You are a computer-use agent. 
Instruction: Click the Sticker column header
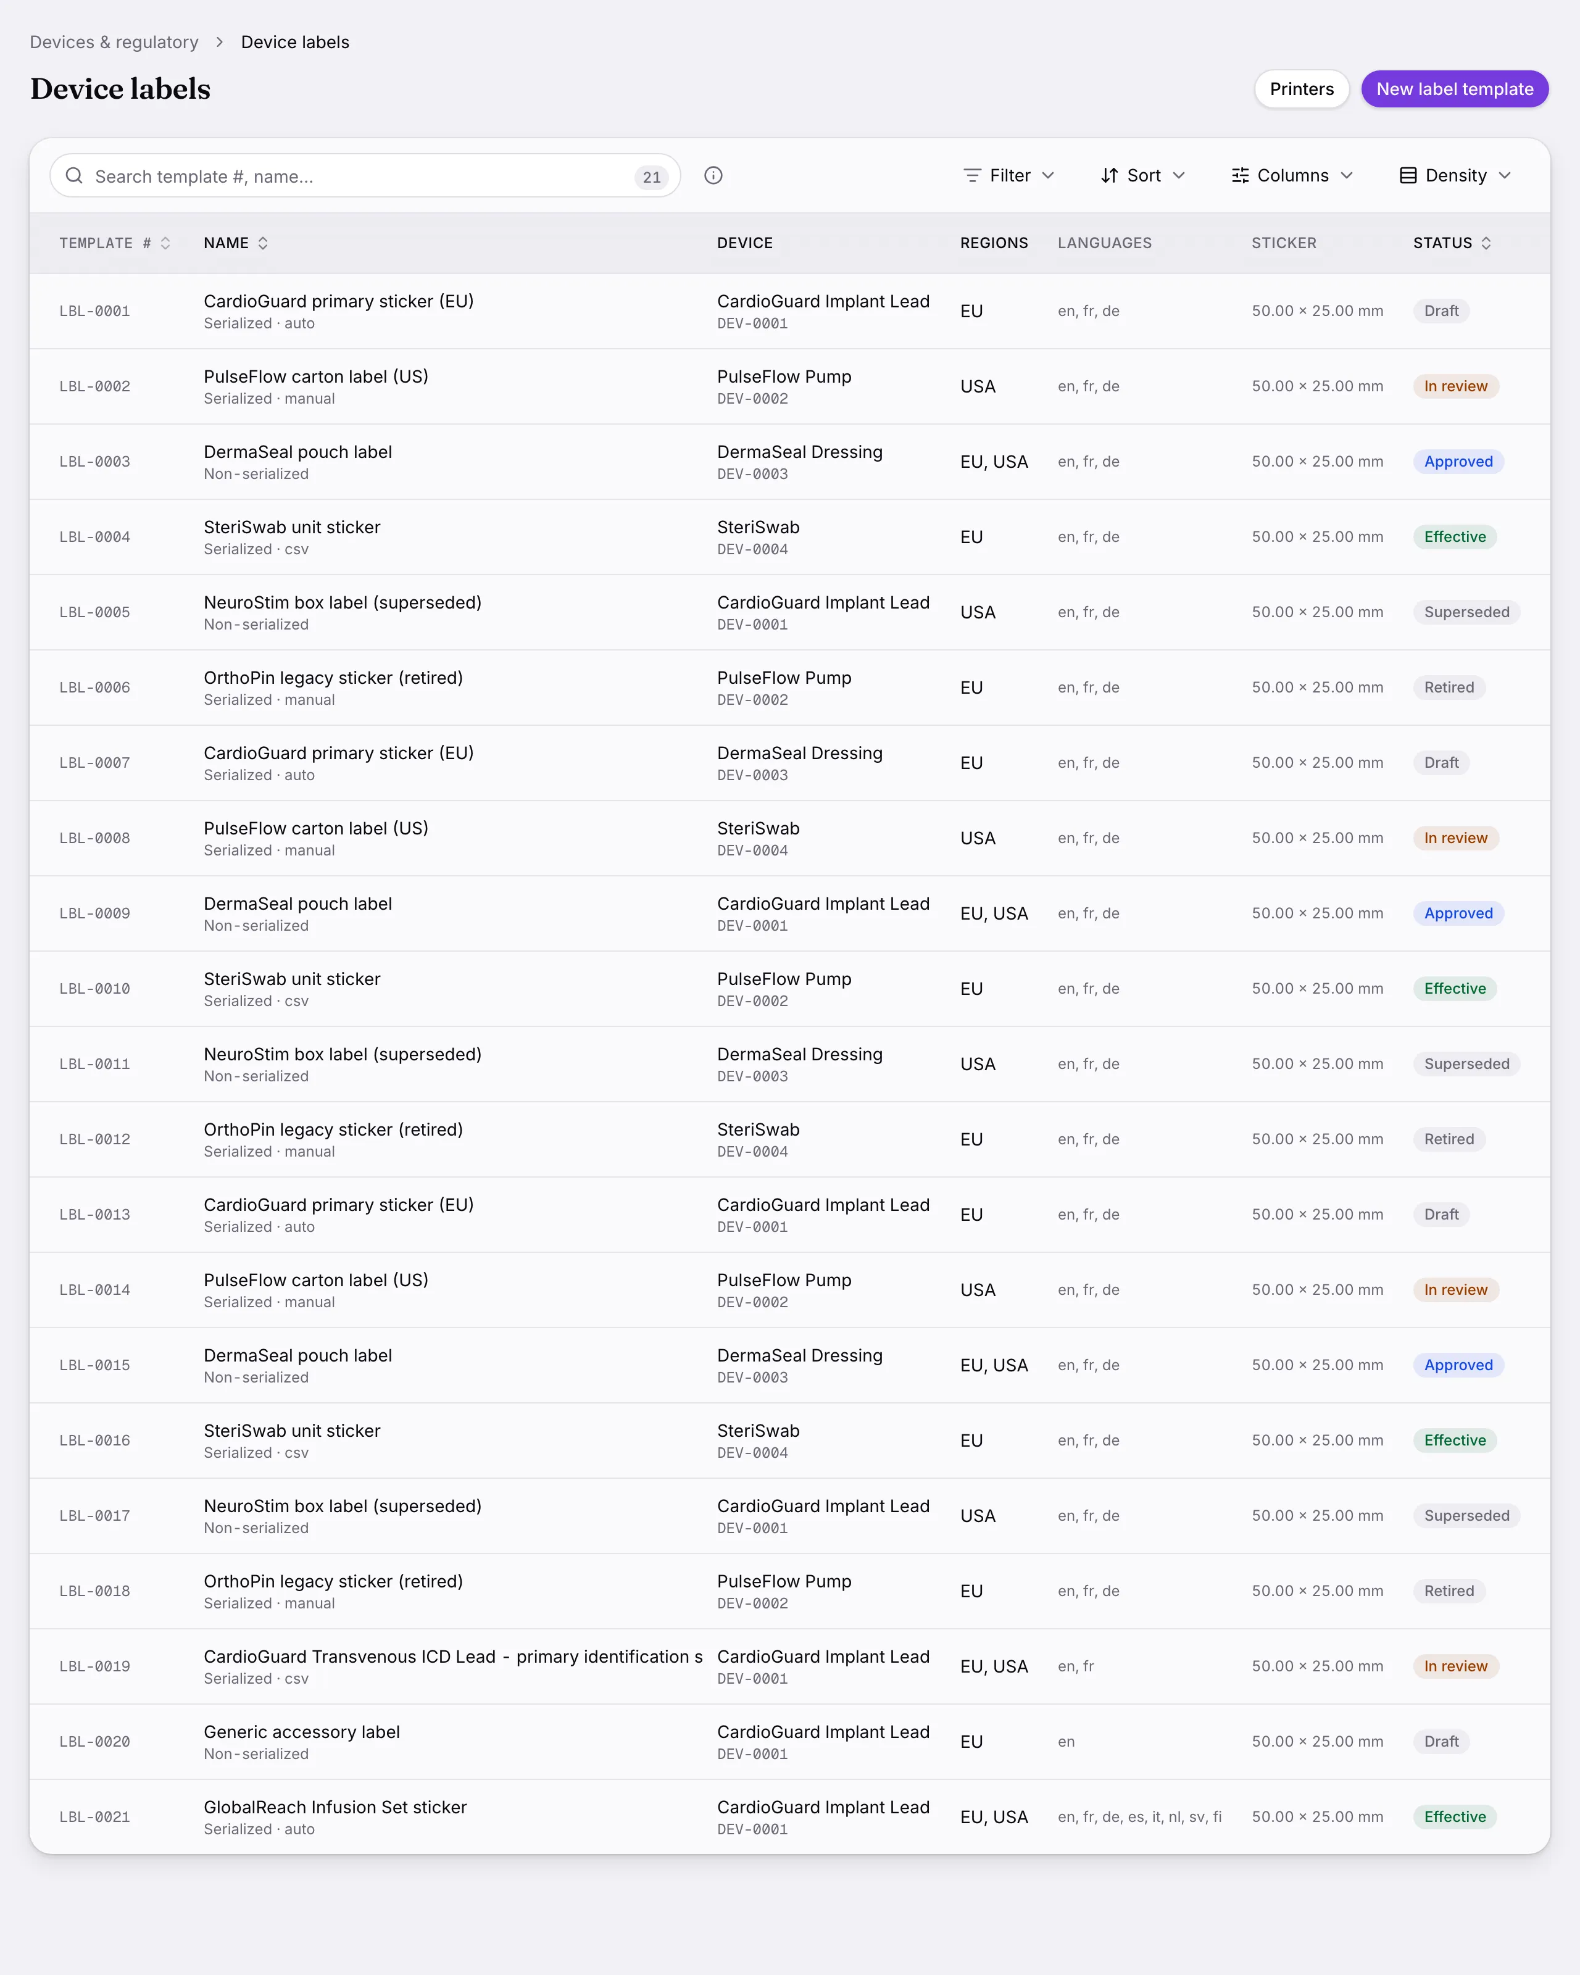click(1284, 243)
